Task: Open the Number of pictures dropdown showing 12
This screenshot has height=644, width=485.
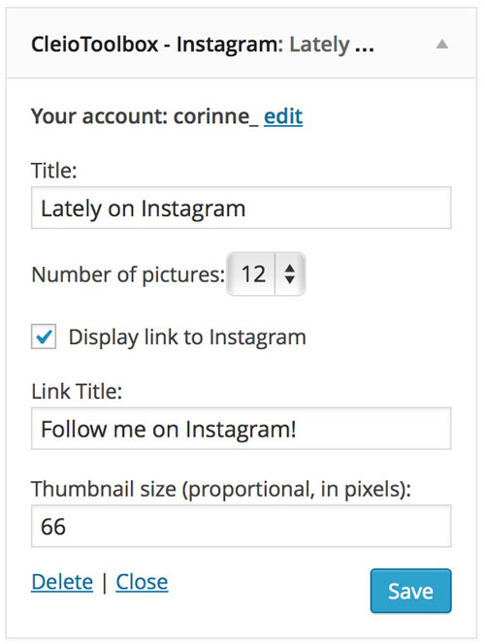Action: [266, 274]
